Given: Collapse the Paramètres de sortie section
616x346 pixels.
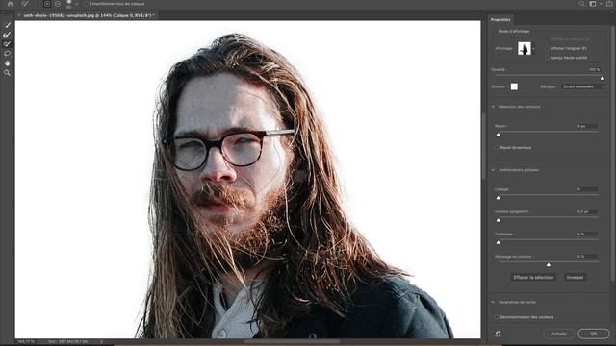Looking at the screenshot, I should click(493, 303).
